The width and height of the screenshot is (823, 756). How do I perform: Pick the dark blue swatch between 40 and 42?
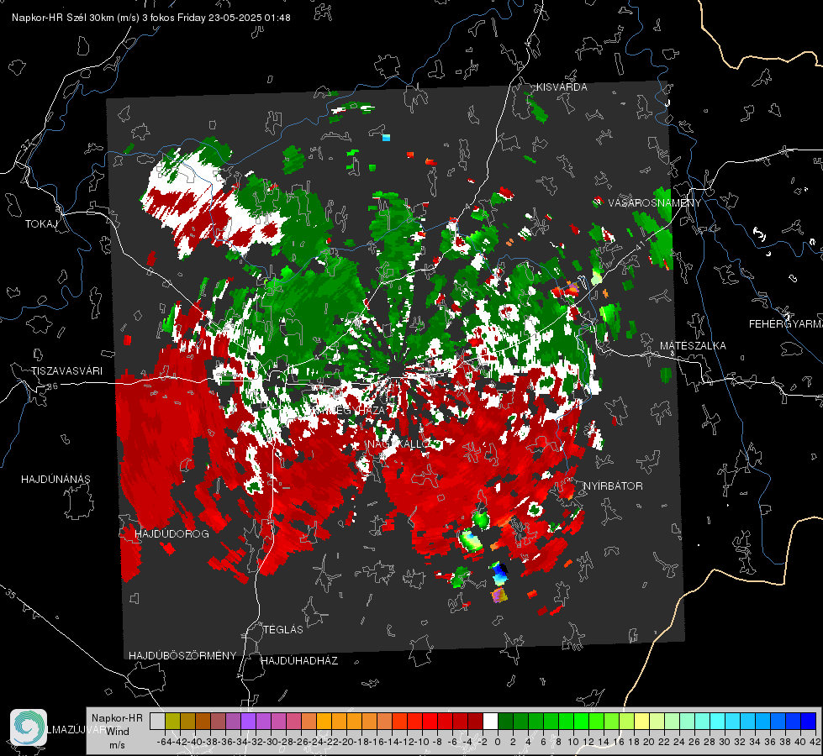point(809,722)
